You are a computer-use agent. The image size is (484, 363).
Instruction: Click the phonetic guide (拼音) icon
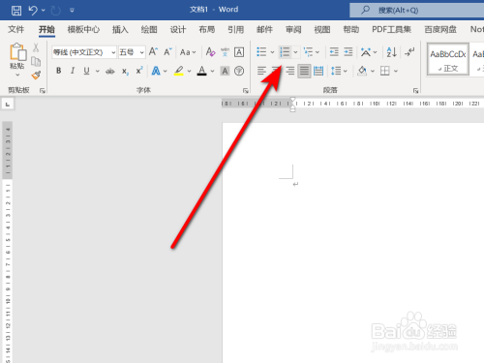coord(225,51)
